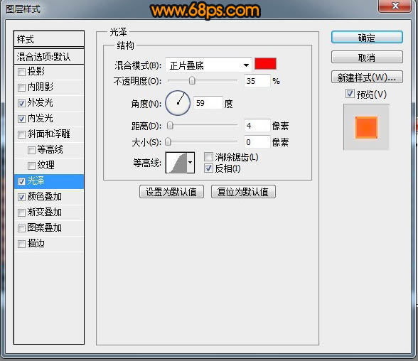Click 复位为默认值 reset to default button

tap(243, 192)
